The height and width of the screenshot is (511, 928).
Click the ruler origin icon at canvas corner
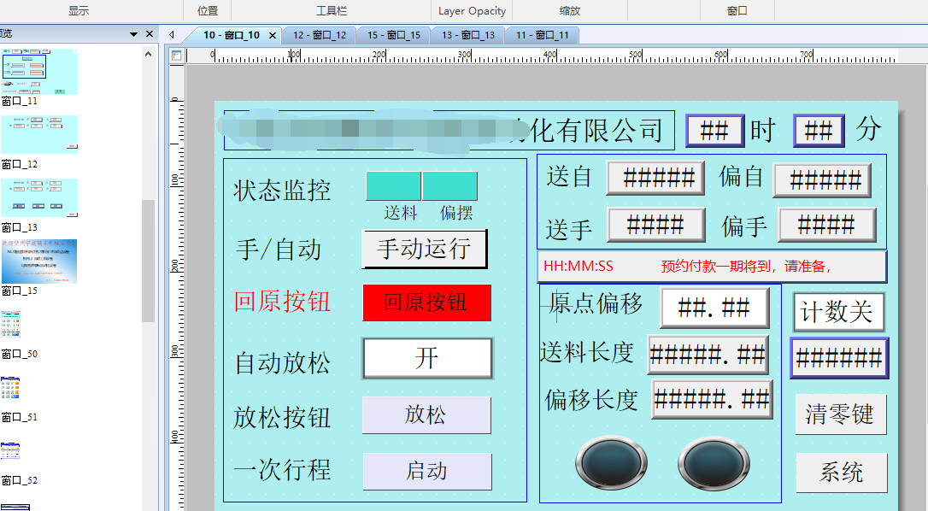click(176, 56)
